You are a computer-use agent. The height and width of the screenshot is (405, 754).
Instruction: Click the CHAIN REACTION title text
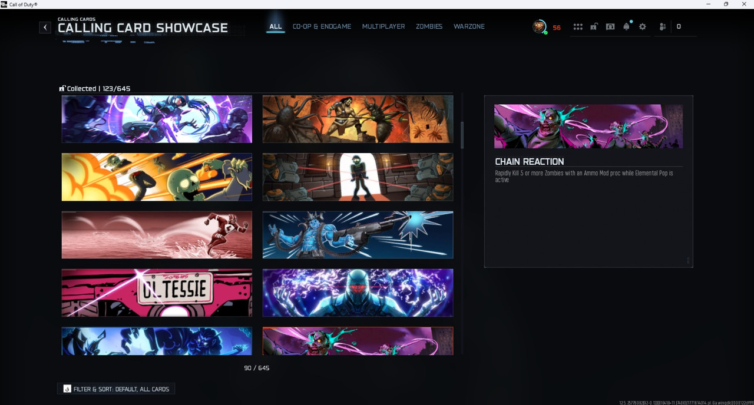tap(530, 161)
